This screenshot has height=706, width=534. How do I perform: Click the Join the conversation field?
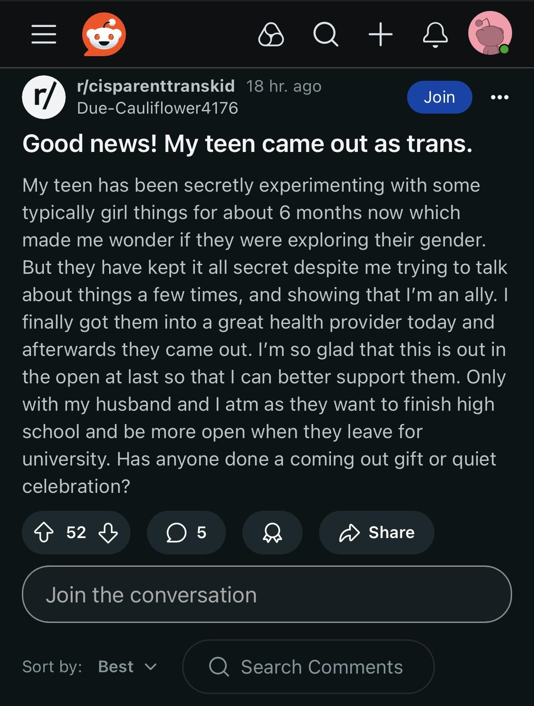pos(267,595)
